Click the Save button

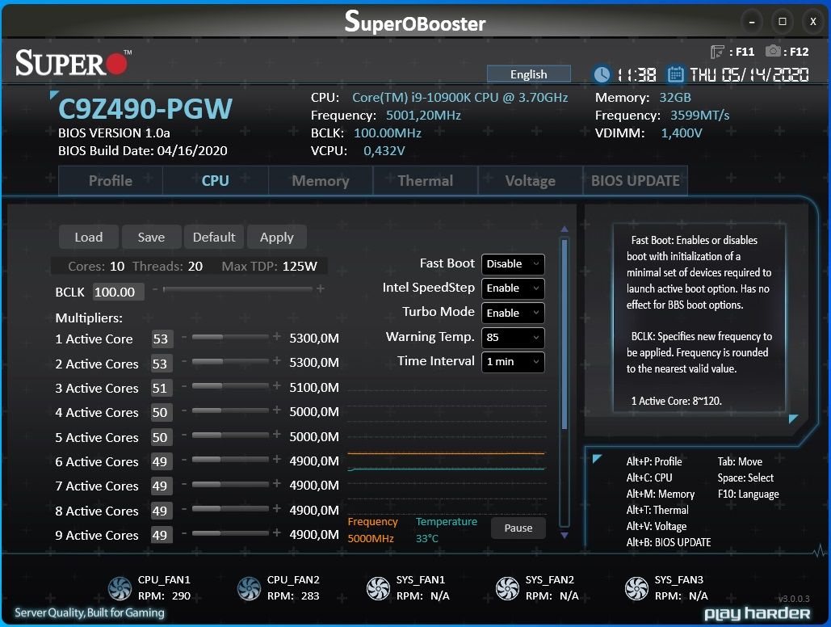151,237
